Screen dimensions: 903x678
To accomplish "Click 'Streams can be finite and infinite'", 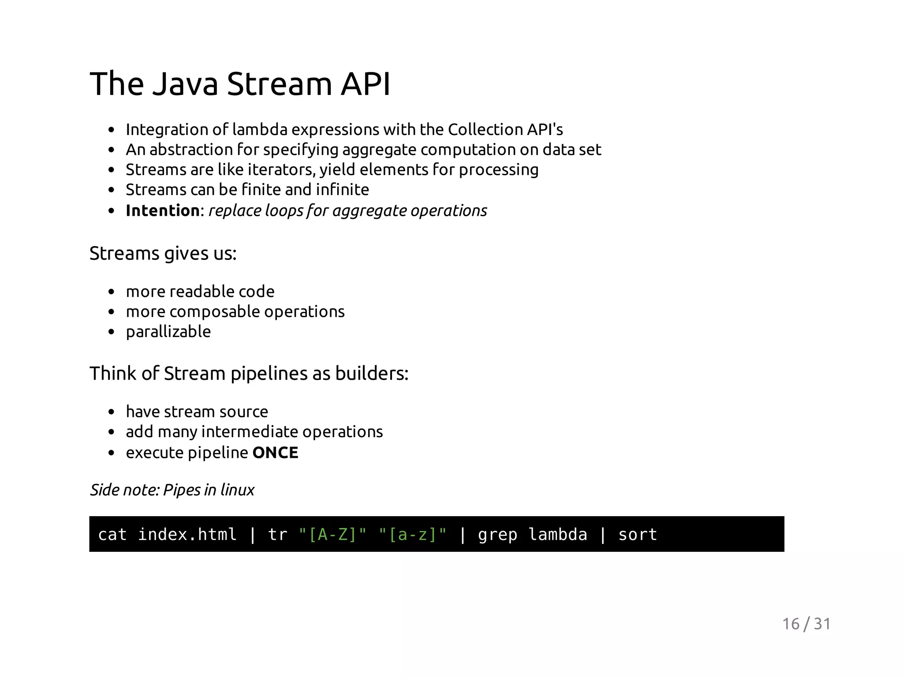I will [x=247, y=189].
